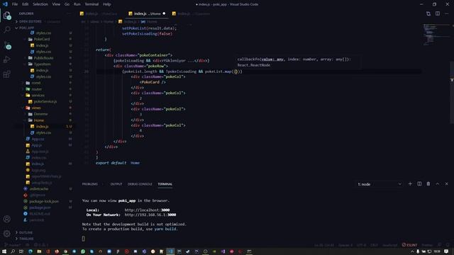The image size is (454, 255).
Task: Open the editor More Actions ellipsis
Action: [446, 13]
